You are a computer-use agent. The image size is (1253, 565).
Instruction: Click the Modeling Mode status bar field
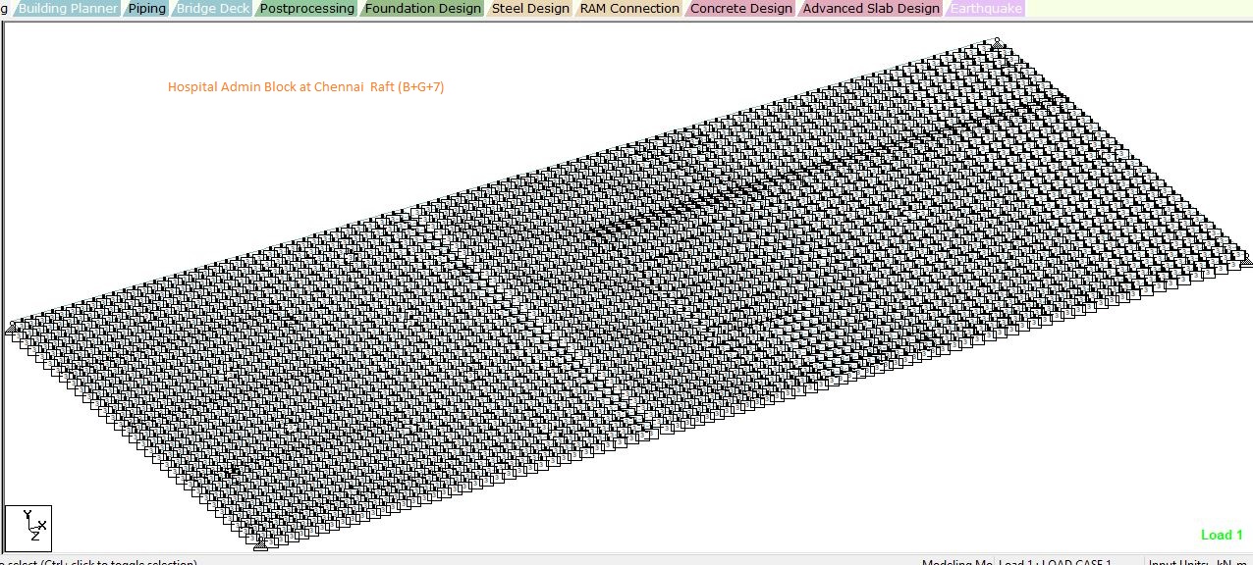coord(957,562)
